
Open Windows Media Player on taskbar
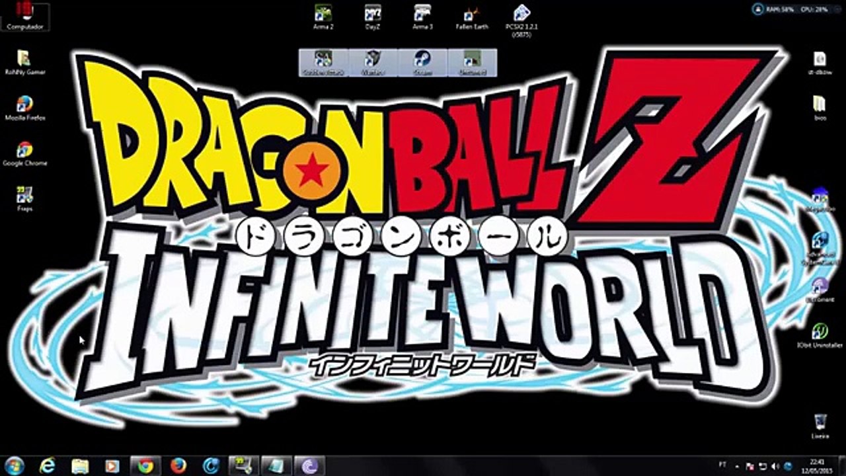pos(113,465)
